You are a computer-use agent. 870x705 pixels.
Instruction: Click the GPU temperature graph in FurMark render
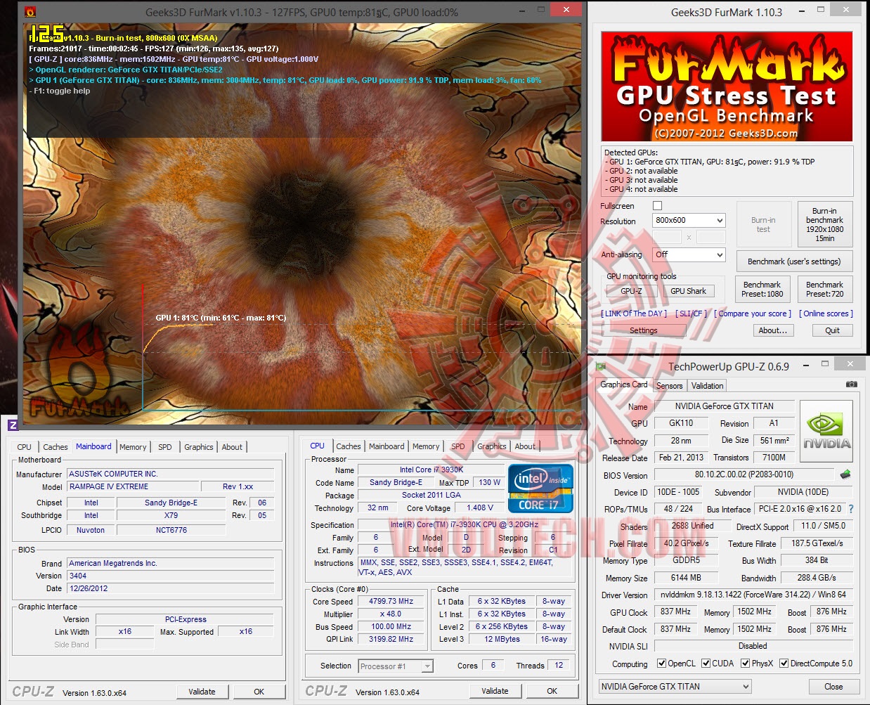click(x=362, y=348)
